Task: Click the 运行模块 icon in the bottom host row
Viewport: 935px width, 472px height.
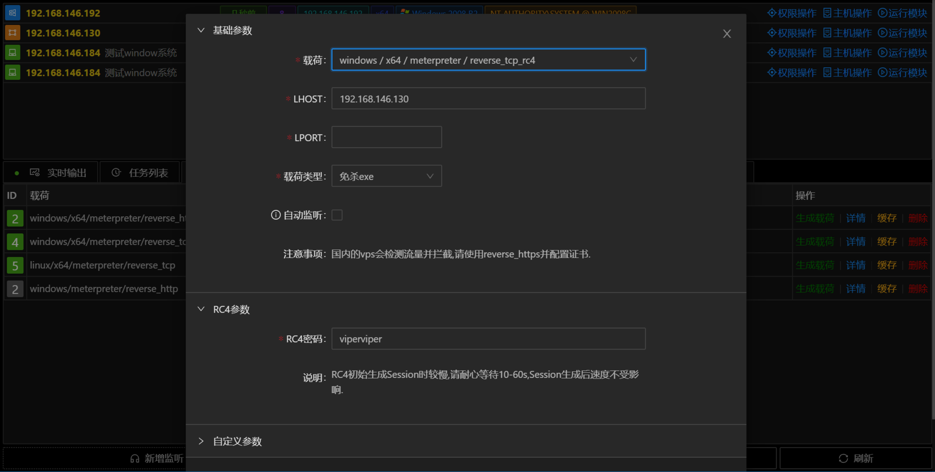Action: (x=883, y=72)
